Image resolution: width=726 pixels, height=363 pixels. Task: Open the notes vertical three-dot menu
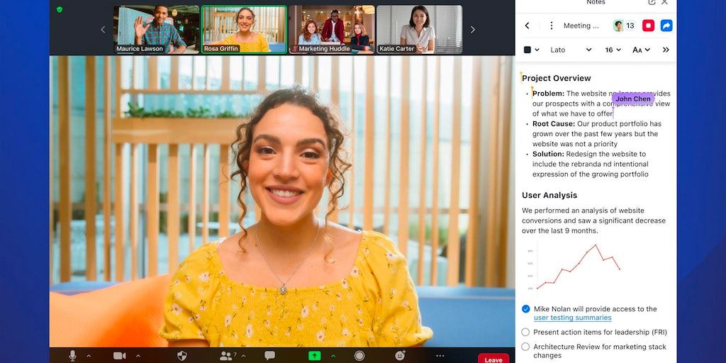552,26
